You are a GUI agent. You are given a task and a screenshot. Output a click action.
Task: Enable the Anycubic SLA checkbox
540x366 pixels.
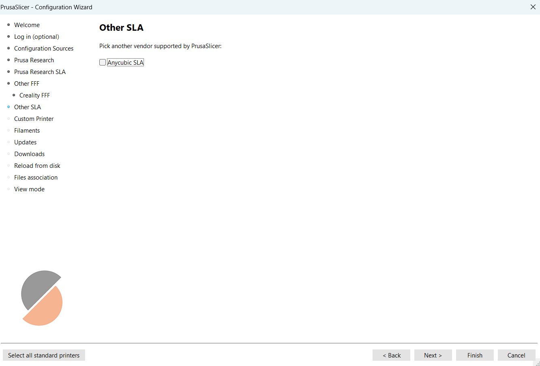click(x=103, y=62)
